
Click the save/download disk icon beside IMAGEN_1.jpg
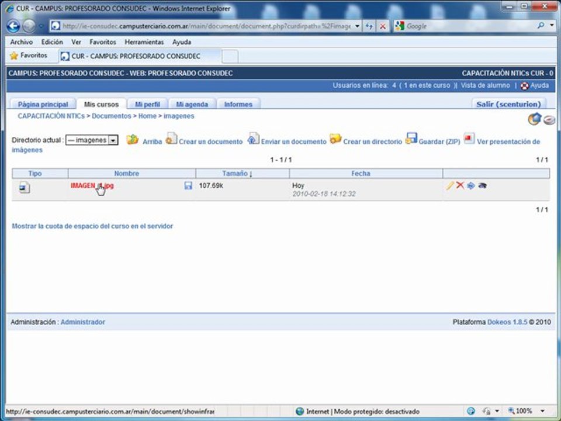pos(188,185)
